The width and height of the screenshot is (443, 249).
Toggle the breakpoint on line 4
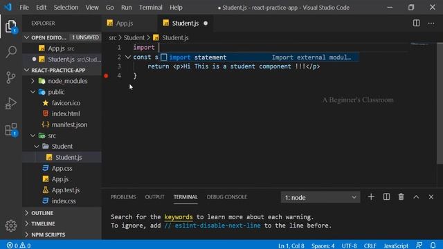(x=106, y=75)
